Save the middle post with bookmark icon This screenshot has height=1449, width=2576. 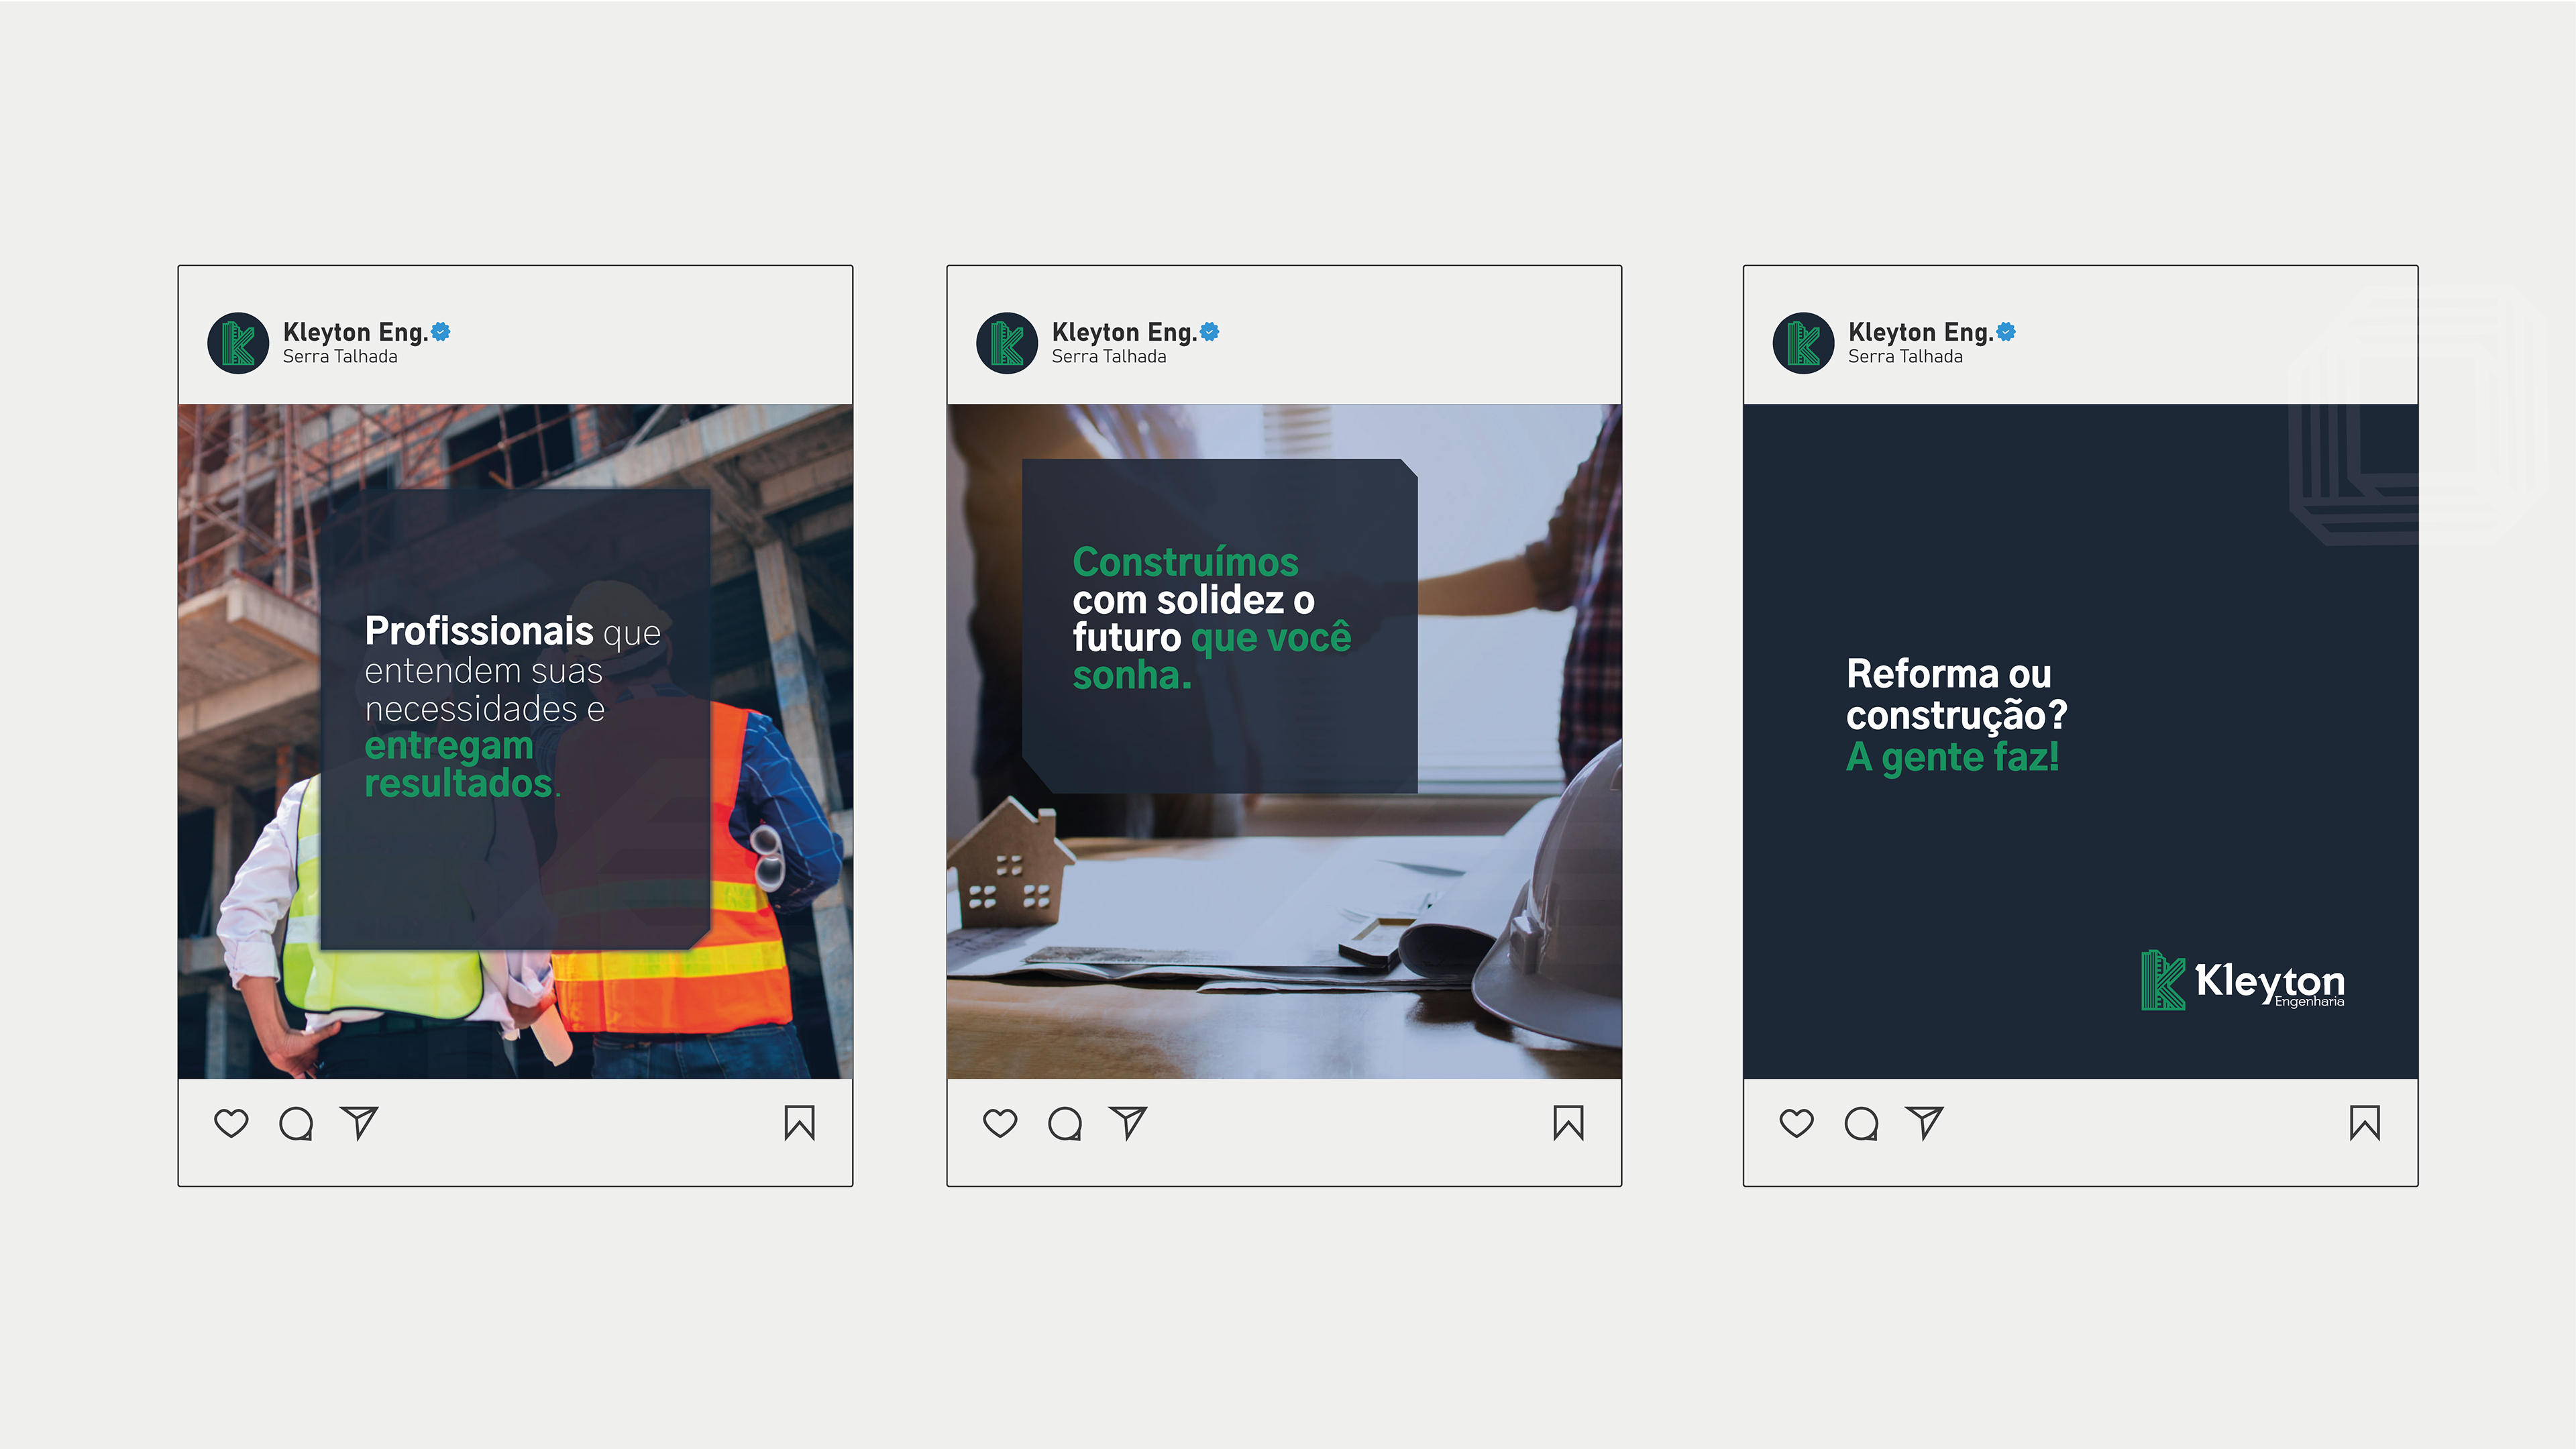pyautogui.click(x=1568, y=1123)
